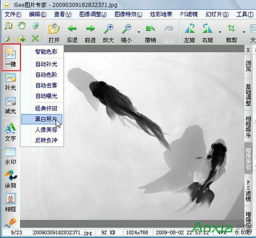The image size is (256, 238).
Task: Rotate left with 左旋 icon
Action: [x=189, y=28]
